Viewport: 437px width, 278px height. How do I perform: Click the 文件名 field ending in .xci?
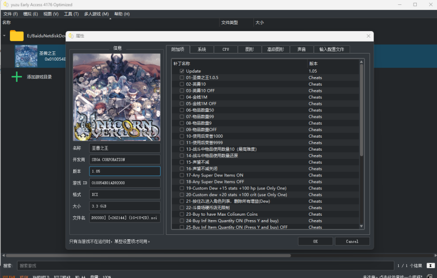click(125, 218)
